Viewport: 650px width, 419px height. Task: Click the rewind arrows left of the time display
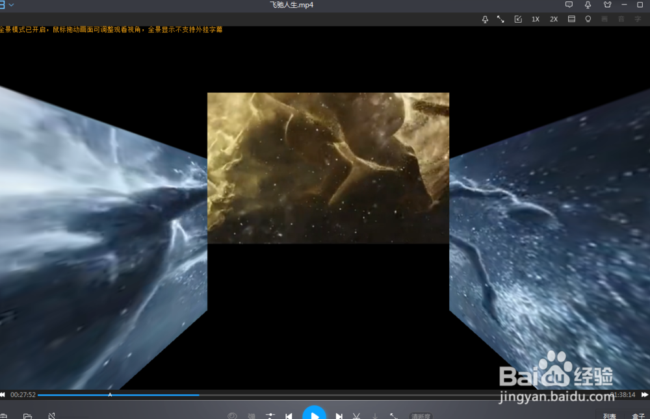(x=3, y=394)
